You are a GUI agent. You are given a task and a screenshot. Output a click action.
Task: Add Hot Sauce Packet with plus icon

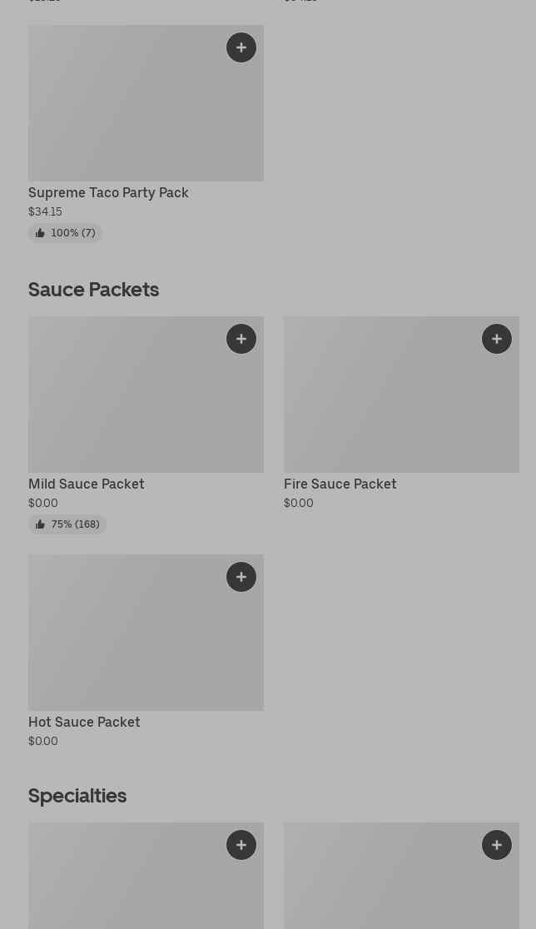241,577
